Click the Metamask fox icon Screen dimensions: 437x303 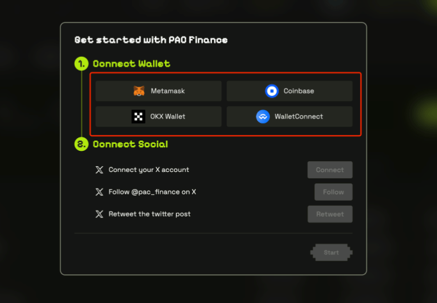coord(139,91)
